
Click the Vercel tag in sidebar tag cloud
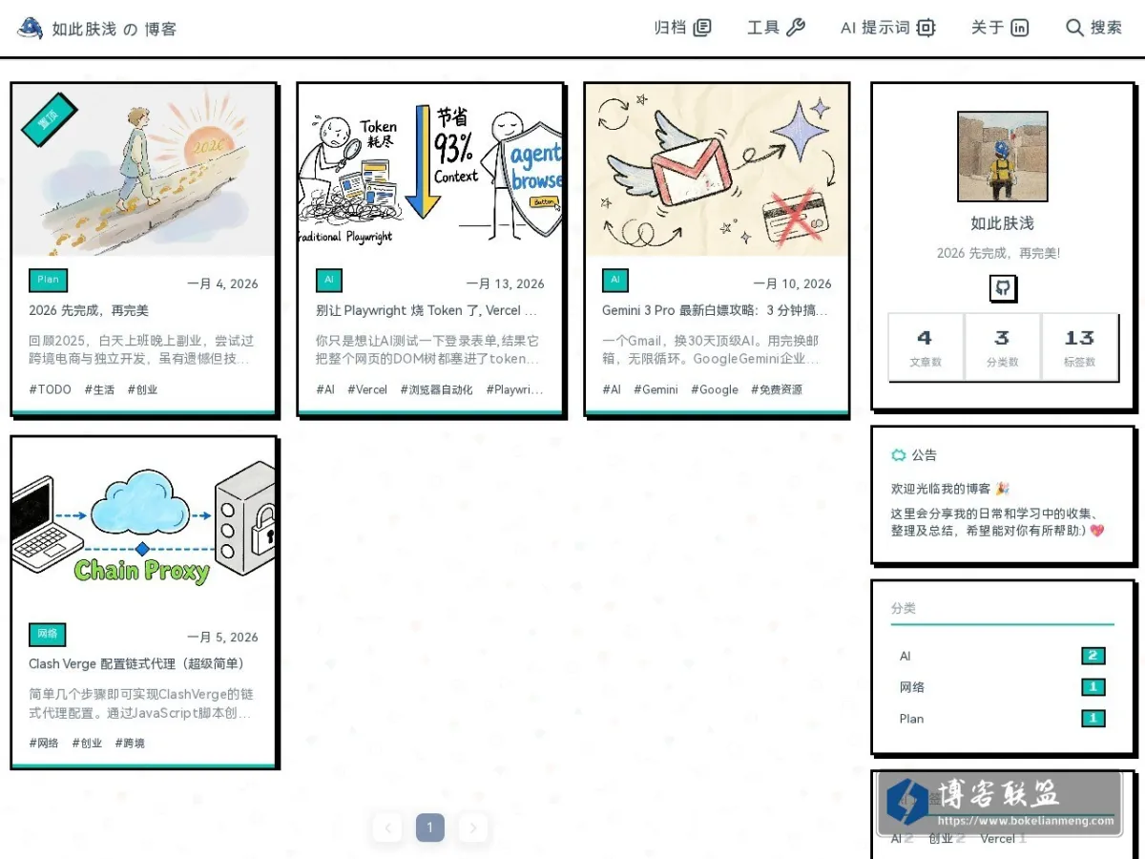pos(1003,839)
